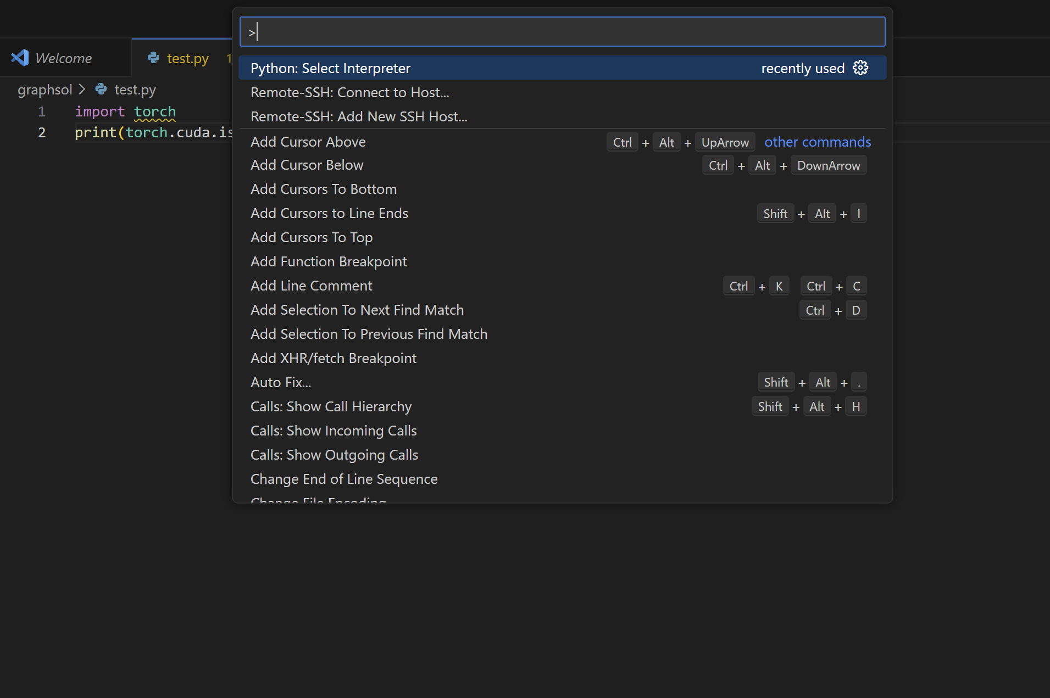Run Remote-SSH: Add New SSH Host
This screenshot has width=1050, height=698.
359,116
